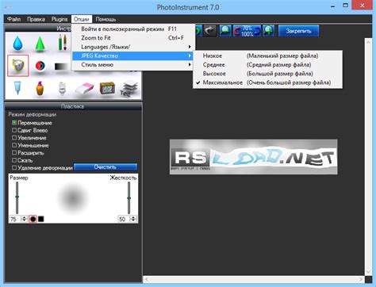Screen dimensions: 376x287
Task: Open the Помощь menu
Action: point(106,19)
